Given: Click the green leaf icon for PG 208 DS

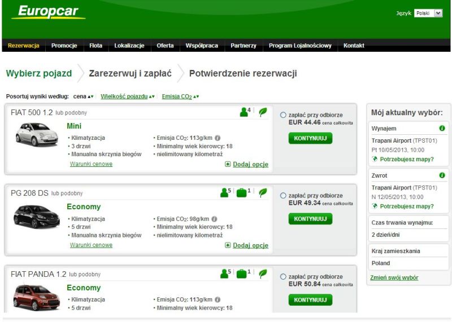Looking at the screenshot, I should click(263, 192).
